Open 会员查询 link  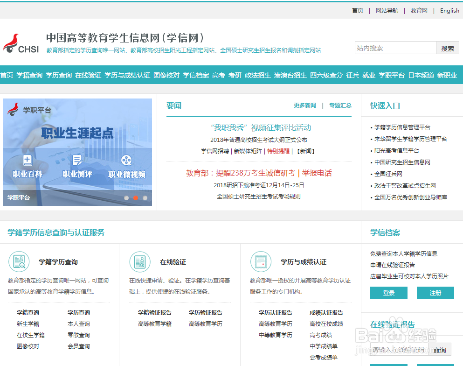pos(78,346)
